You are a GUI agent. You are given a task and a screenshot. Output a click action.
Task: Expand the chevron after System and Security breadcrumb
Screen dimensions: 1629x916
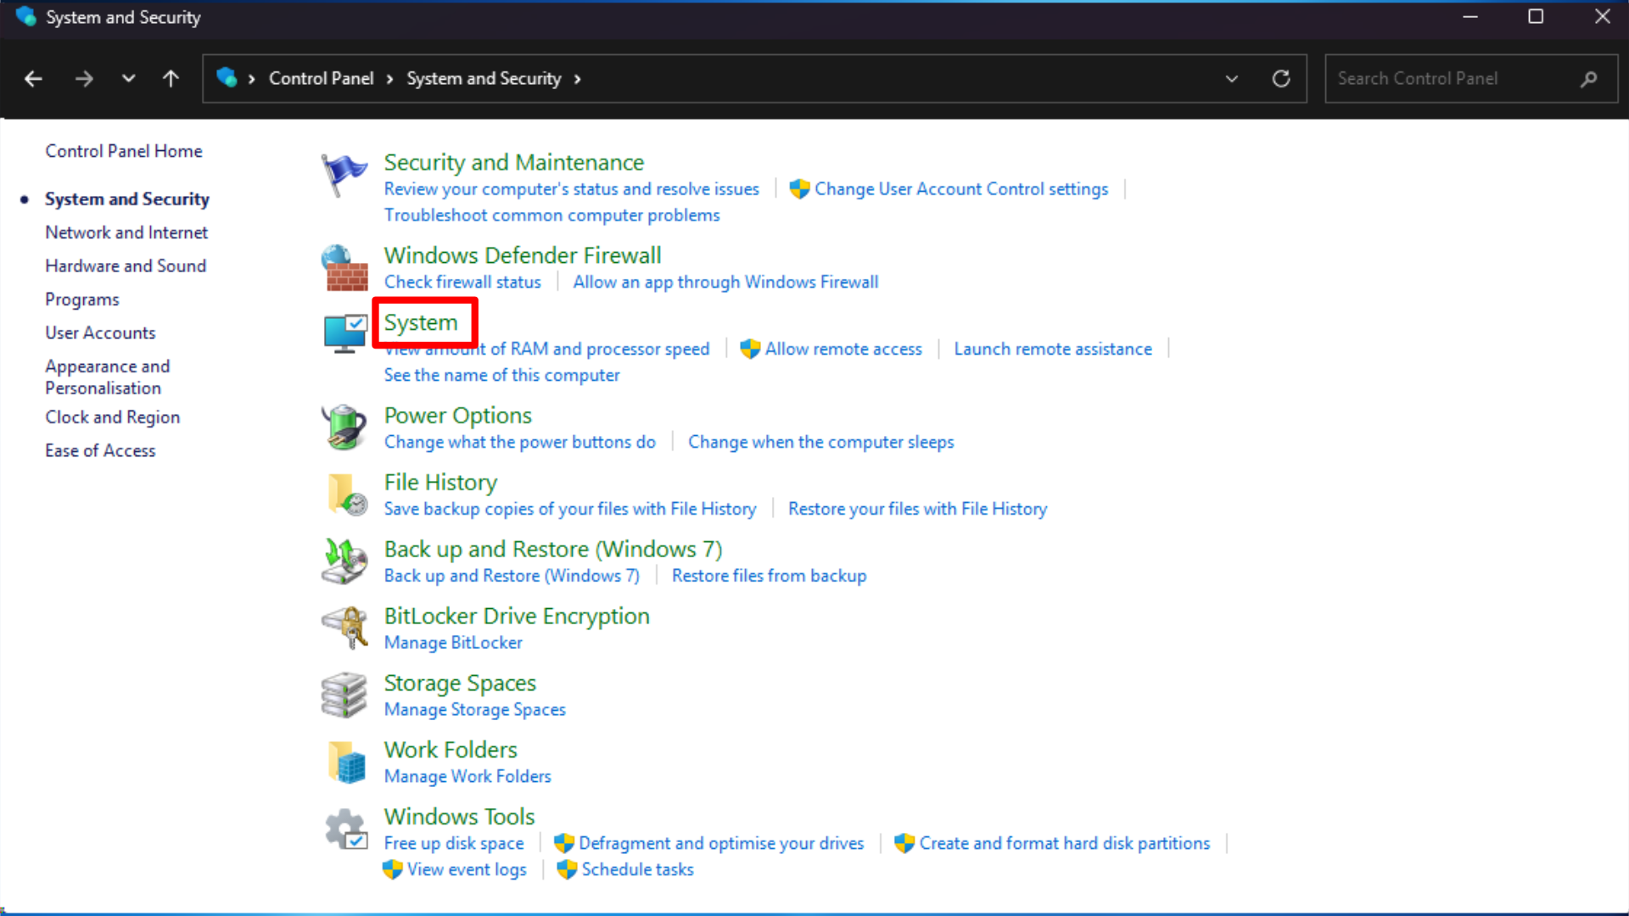(x=578, y=79)
